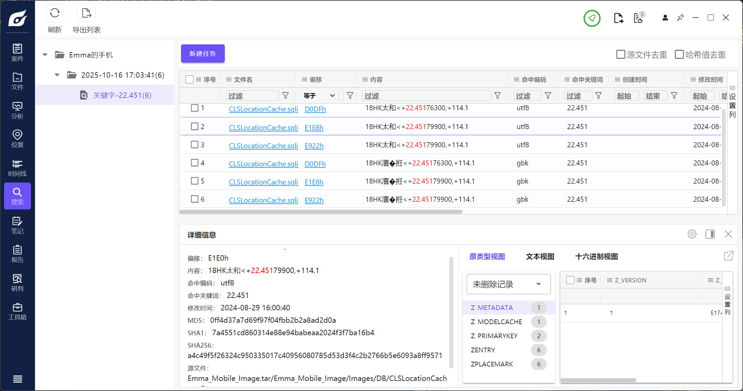
Task: Click the results table horizontal scrollbar
Action: click(321, 212)
